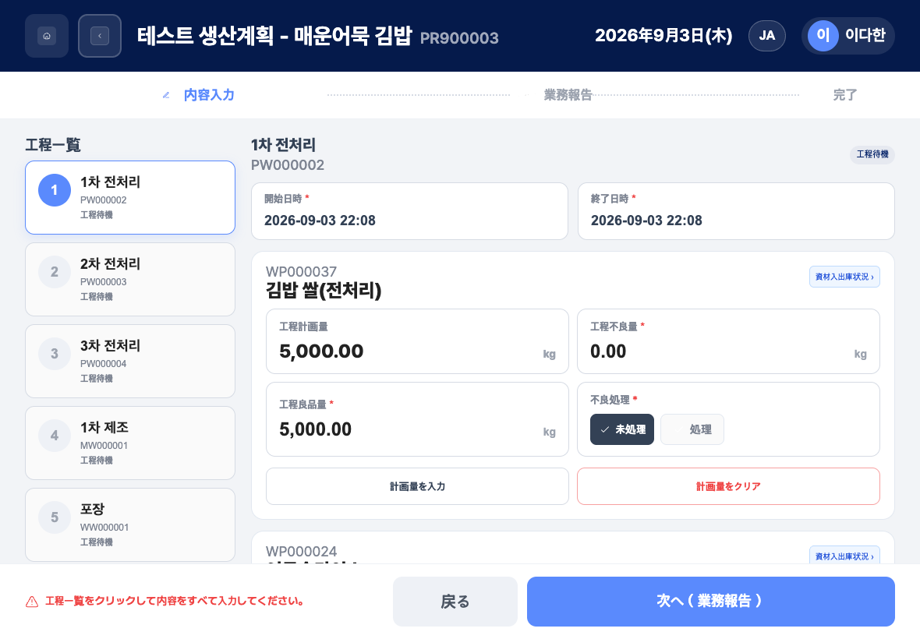The height and width of the screenshot is (639, 920).
Task: Switch to the 業務報告 step tab
Action: (568, 95)
